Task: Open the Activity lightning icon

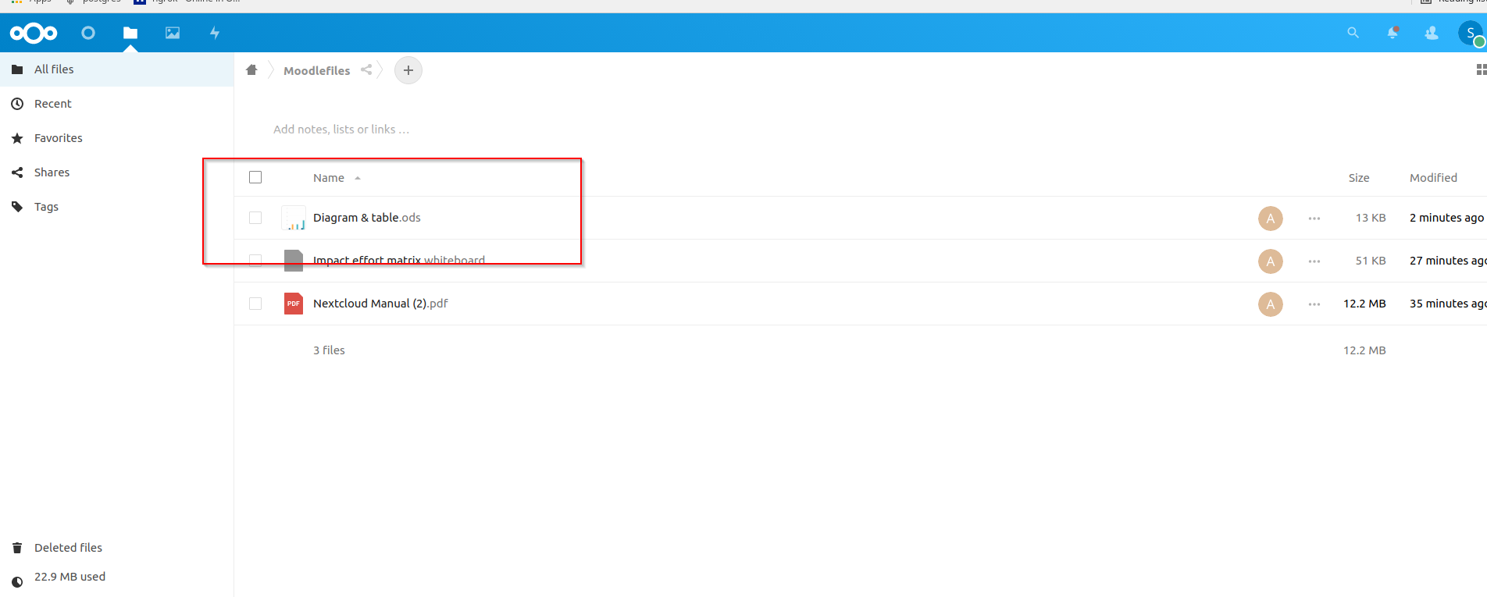Action: tap(215, 33)
